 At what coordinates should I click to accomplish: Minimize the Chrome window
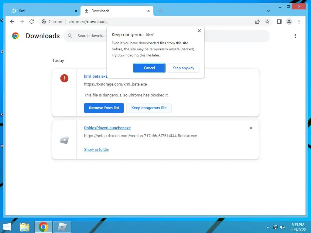[x=280, y=7]
